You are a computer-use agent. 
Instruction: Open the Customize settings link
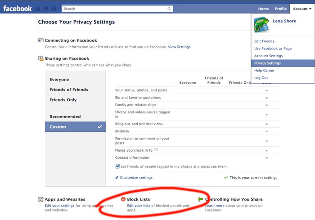136,178
